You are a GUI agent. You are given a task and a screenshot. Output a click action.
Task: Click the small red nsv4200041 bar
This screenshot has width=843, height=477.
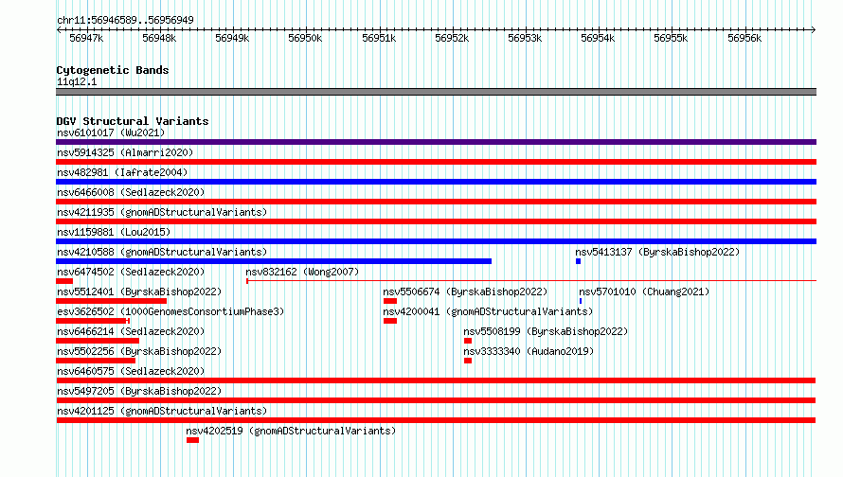[x=390, y=321]
